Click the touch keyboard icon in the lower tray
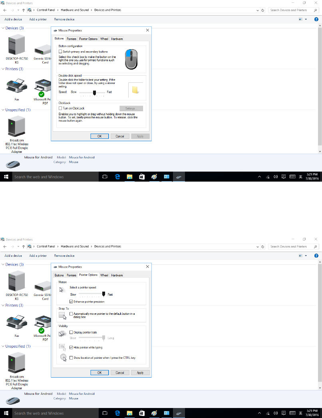This screenshot has width=322, height=418. 292,413
